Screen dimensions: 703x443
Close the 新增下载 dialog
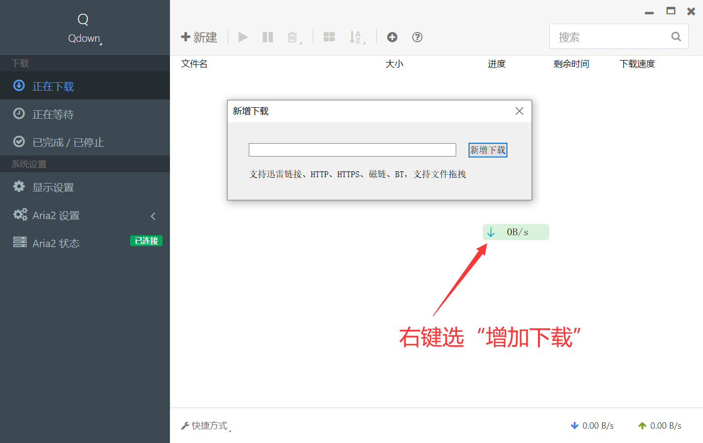[x=519, y=111]
